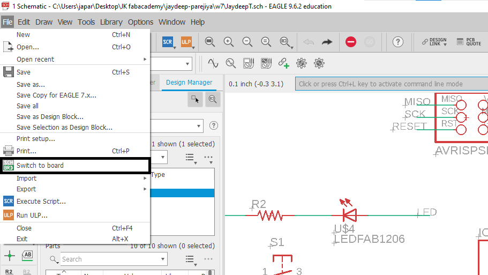This screenshot has height=275, width=488.
Task: Choose Close in File menu
Action: tap(75, 228)
